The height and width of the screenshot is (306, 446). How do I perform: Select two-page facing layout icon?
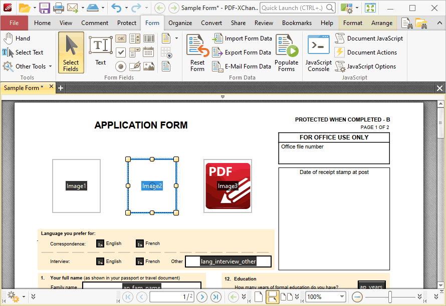pyautogui.click(x=287, y=297)
